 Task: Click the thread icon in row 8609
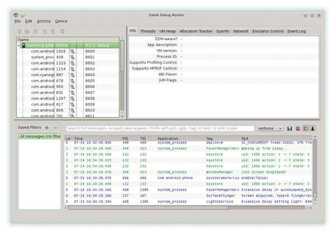point(73,104)
